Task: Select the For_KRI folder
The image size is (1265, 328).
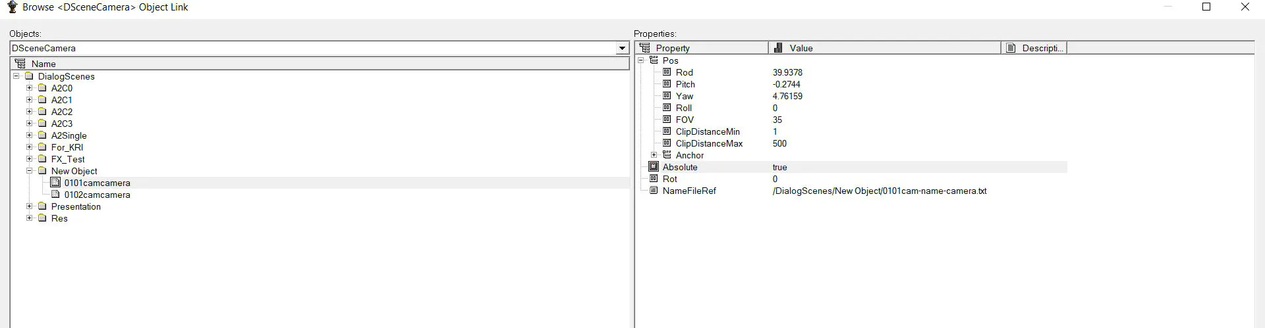Action: (x=67, y=147)
